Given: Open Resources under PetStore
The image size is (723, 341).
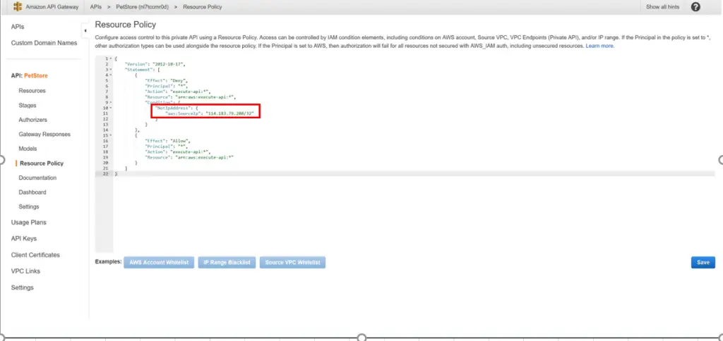Looking at the screenshot, I should 32,91.
